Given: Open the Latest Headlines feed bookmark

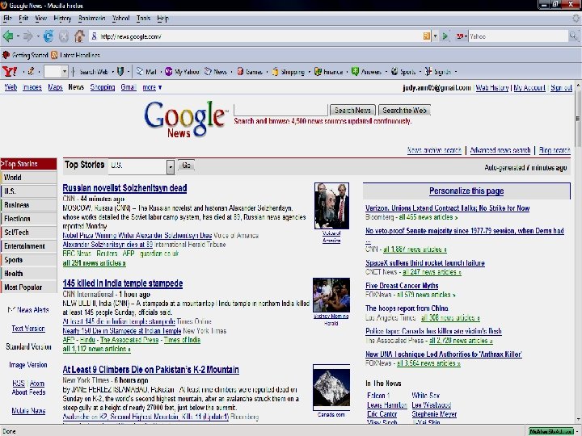Looking at the screenshot, I should tap(75, 55).
